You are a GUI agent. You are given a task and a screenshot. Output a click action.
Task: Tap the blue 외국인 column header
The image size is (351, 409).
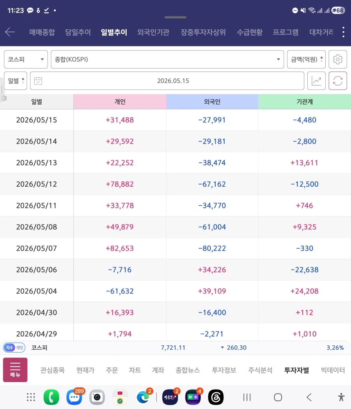212,102
